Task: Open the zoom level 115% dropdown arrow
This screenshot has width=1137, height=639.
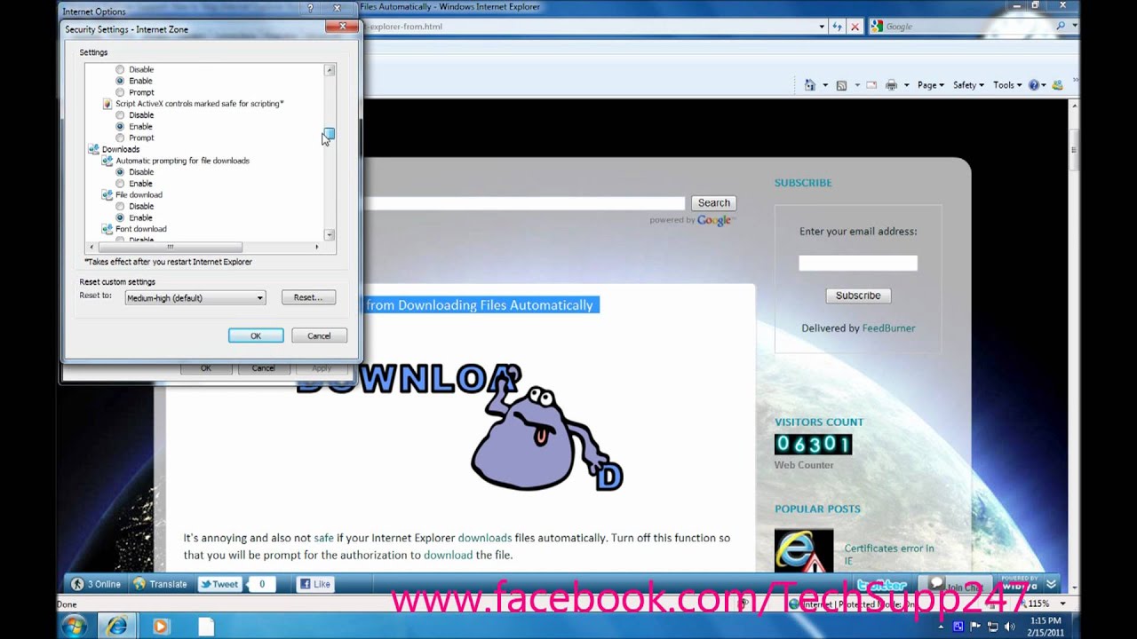Action: (x=1063, y=603)
